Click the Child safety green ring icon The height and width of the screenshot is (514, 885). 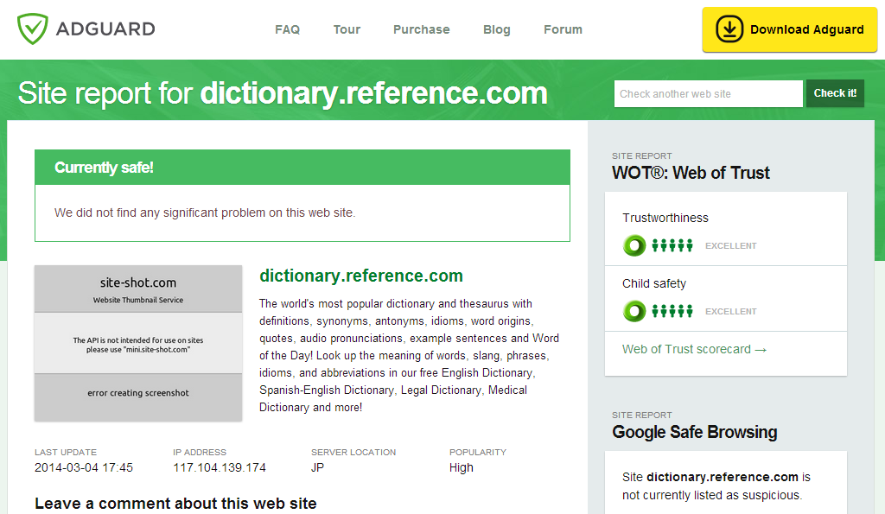pyautogui.click(x=634, y=311)
